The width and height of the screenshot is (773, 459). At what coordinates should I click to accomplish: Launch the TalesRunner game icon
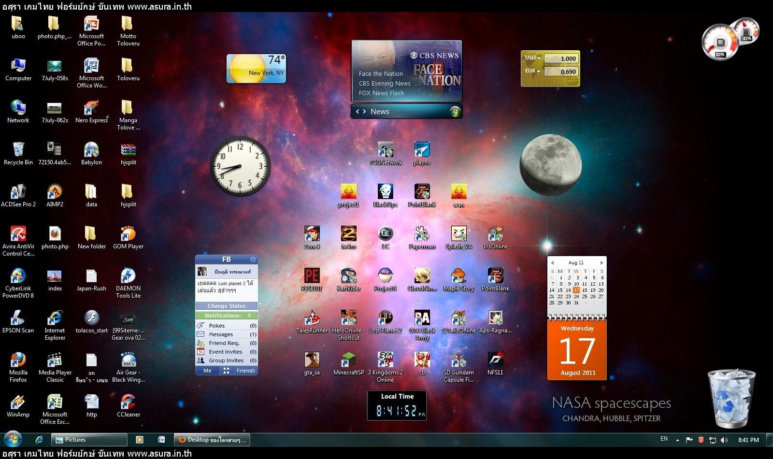pos(312,322)
